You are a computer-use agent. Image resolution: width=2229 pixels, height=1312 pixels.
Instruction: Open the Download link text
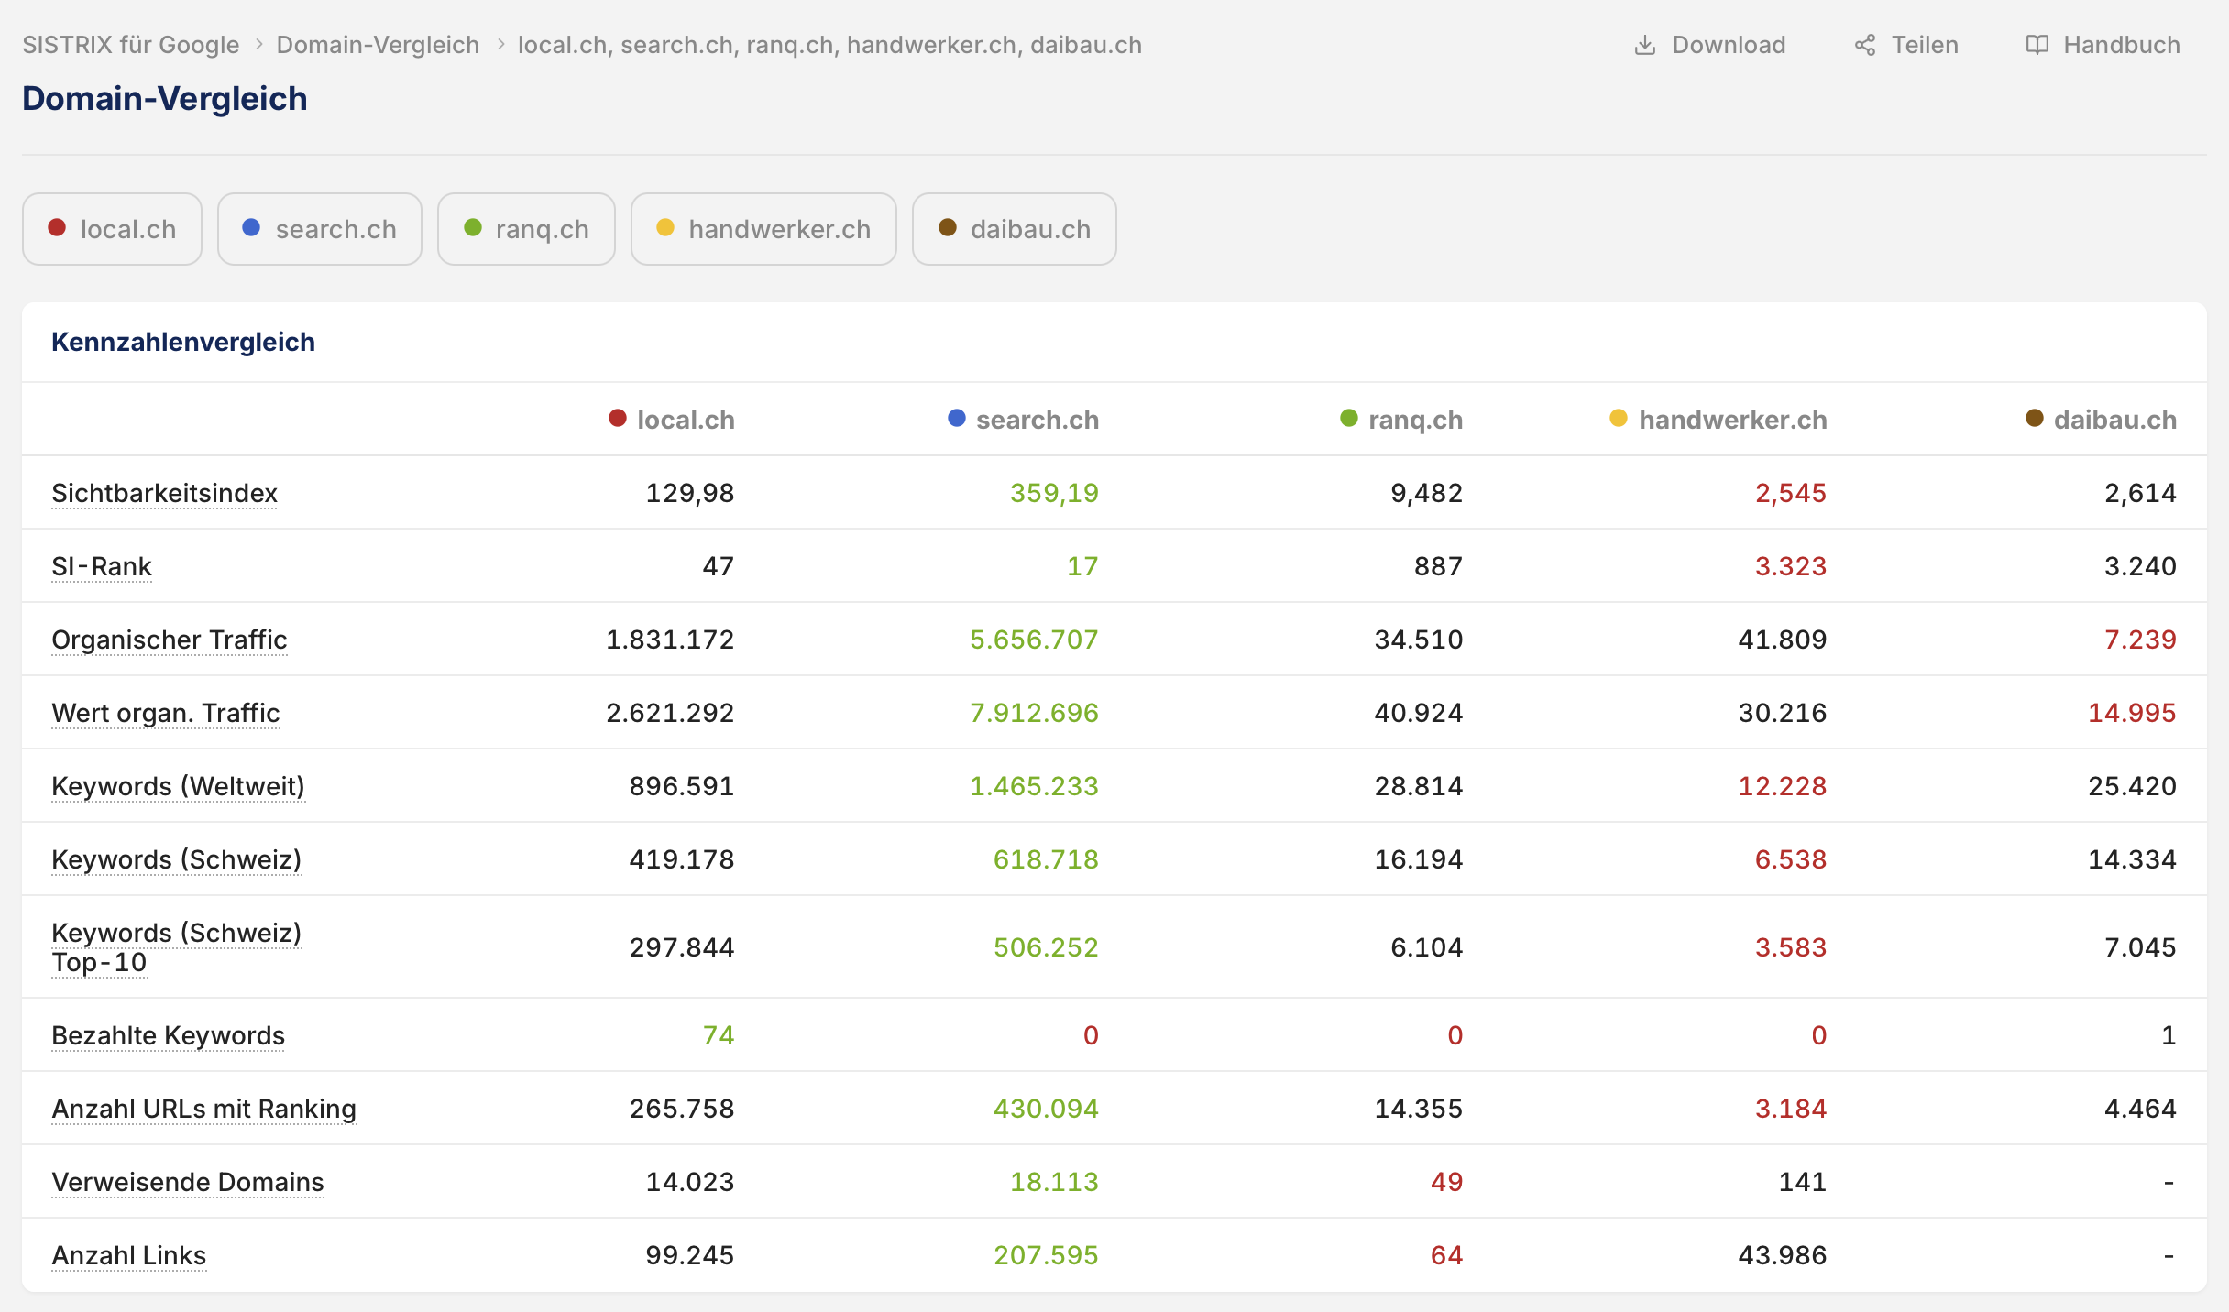coord(1729,45)
